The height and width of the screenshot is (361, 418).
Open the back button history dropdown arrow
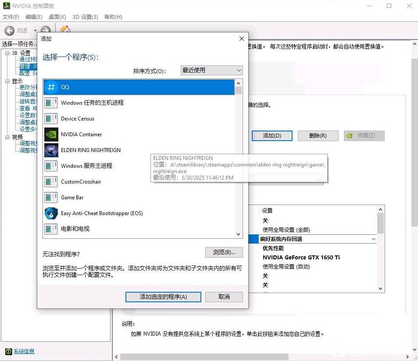[x=35, y=31]
